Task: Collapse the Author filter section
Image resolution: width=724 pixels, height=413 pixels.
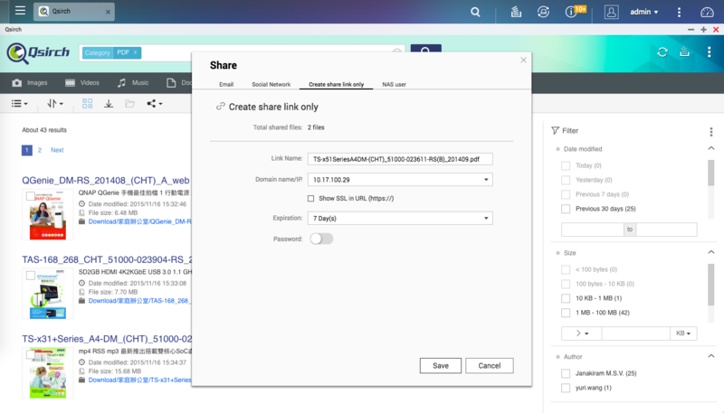Action: tap(711, 356)
